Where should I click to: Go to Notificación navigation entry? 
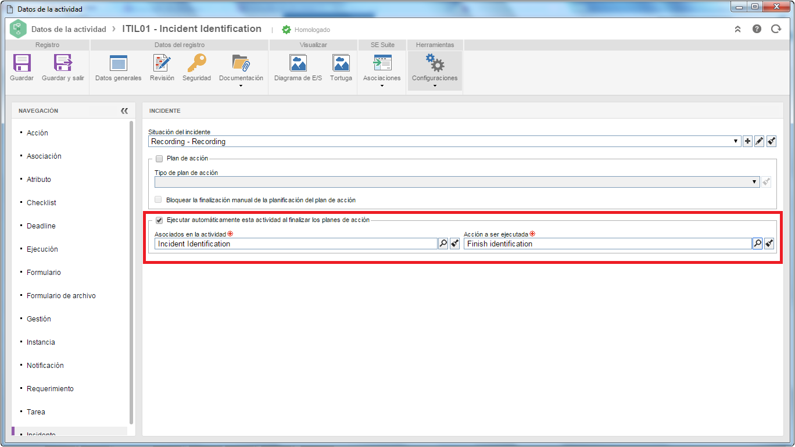45,366
